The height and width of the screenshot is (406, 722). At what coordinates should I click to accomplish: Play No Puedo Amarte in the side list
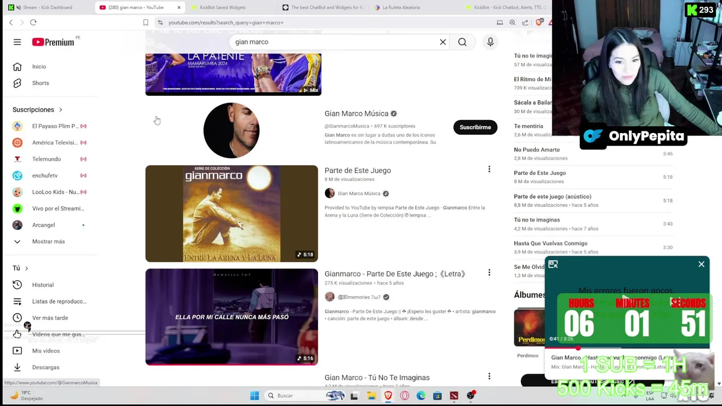[x=536, y=149]
